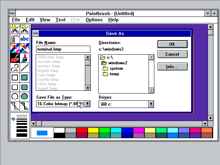The image size is (220, 165).
Task: Click the castle.bmp file name
Action: coord(48,79)
